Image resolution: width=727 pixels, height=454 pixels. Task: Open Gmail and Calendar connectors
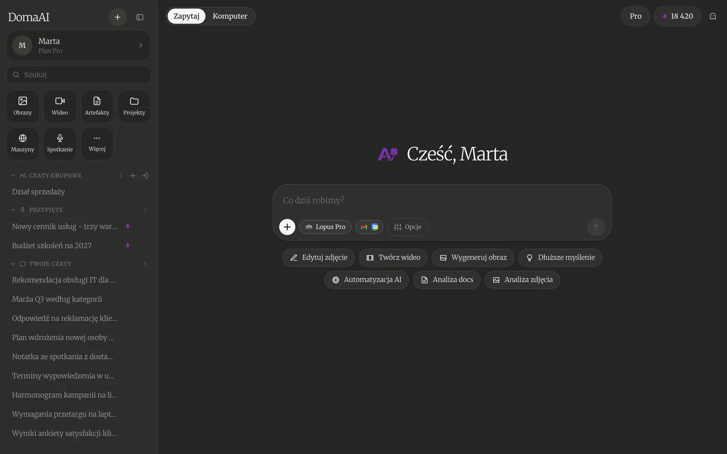click(369, 227)
